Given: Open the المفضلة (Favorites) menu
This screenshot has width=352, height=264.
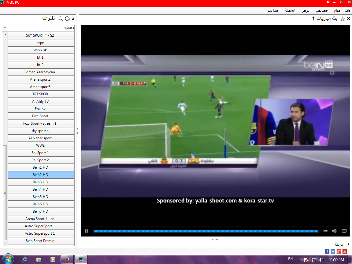Looking at the screenshot, I should pos(290,10).
